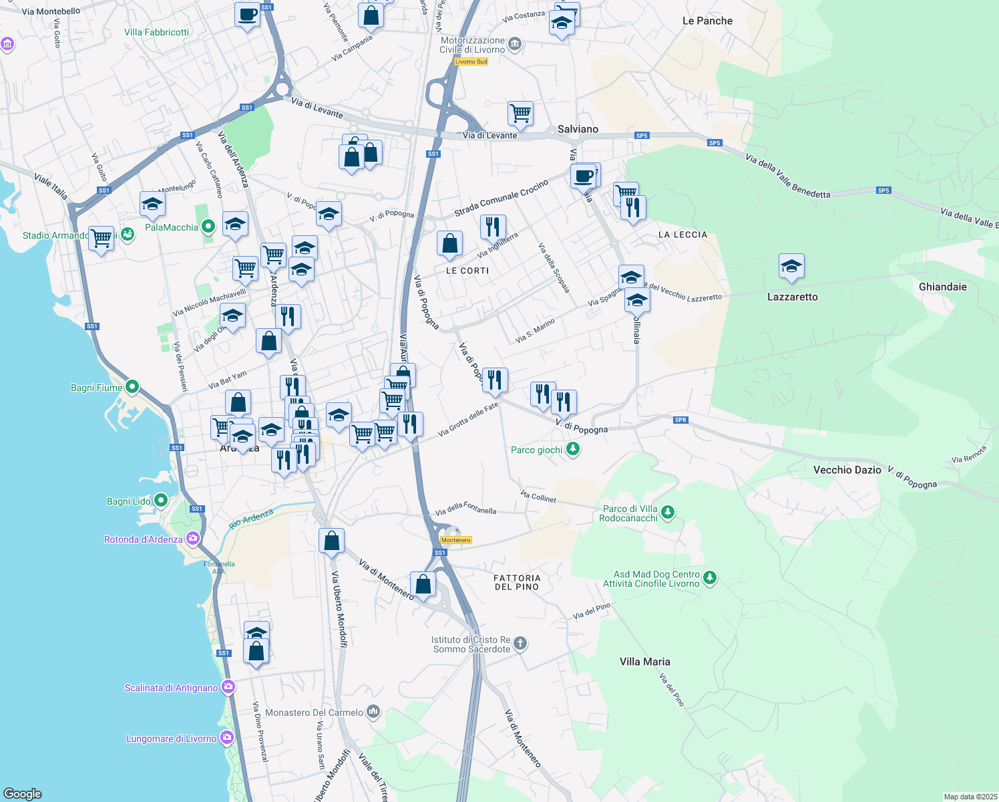Select the restaurant marker near Via Inghilterra
999x802 pixels.
click(x=493, y=227)
